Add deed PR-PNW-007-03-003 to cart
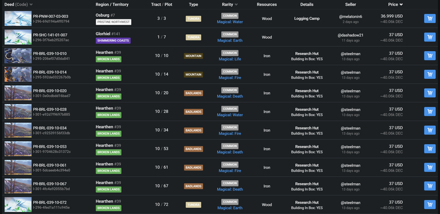This screenshot has width=440, height=214. (x=430, y=18)
